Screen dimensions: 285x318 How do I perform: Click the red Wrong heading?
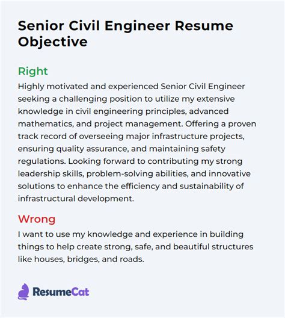[x=37, y=219]
